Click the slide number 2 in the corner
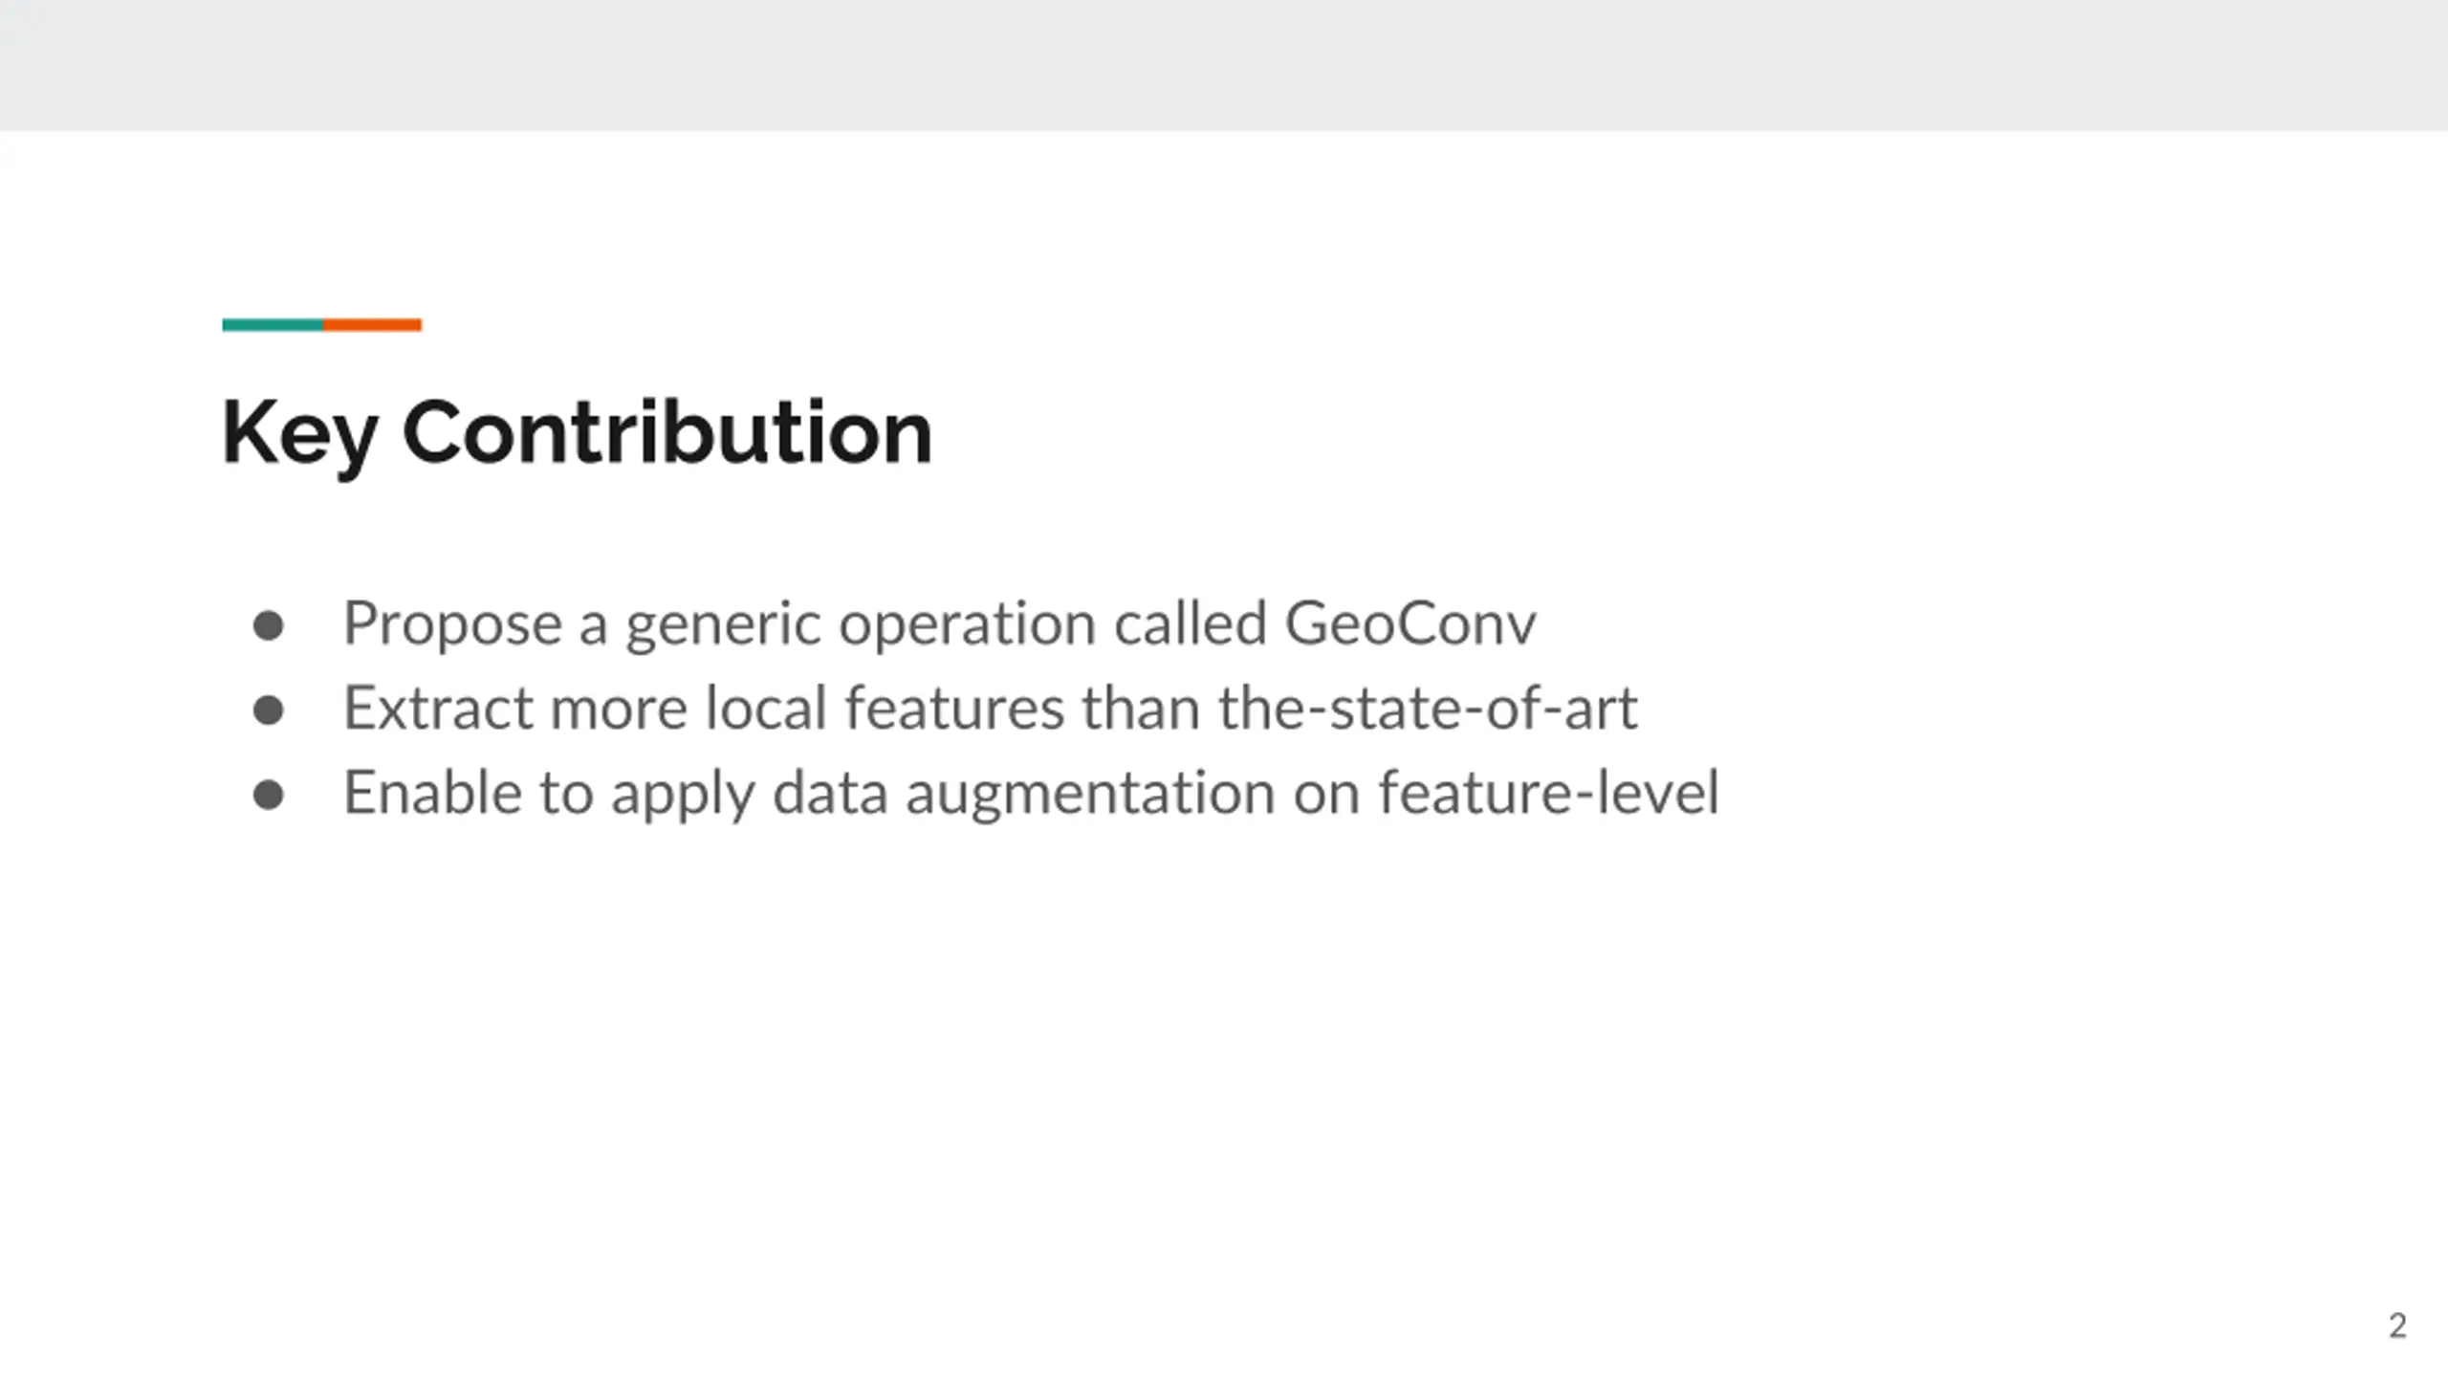This screenshot has height=1377, width=2448. [2397, 1325]
